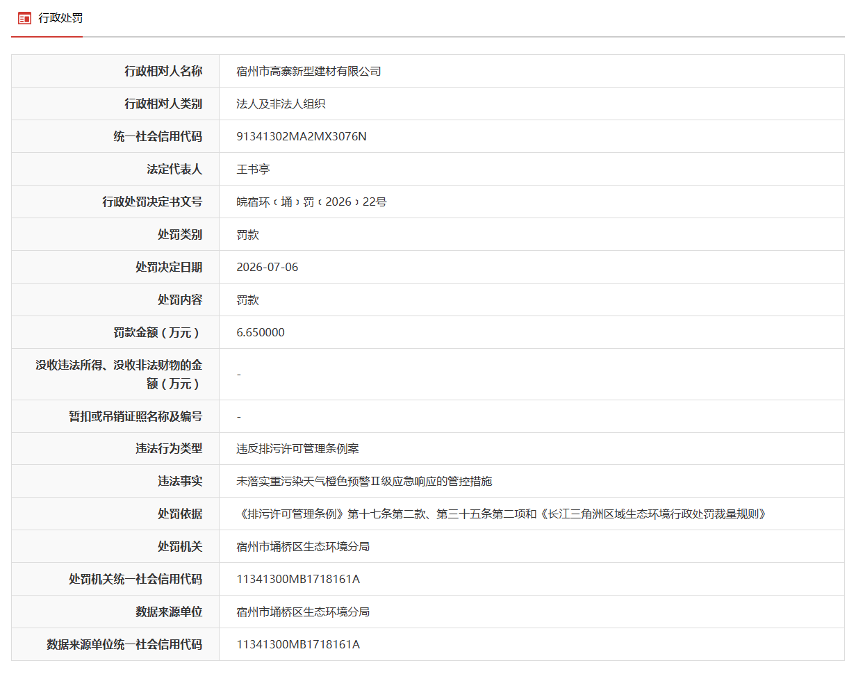Image resolution: width=856 pixels, height=688 pixels.
Task: Select the 行政处罚 tab heading
Action: tap(60, 18)
